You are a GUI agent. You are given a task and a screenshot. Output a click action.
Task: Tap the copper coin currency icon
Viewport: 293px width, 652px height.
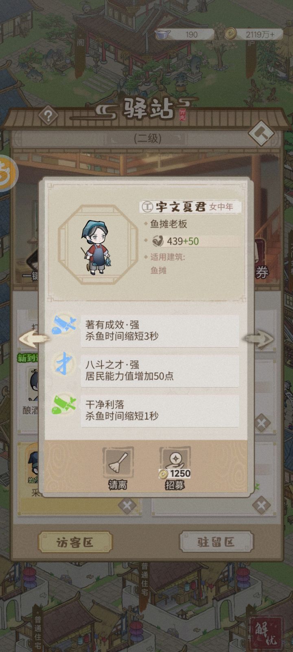[231, 34]
